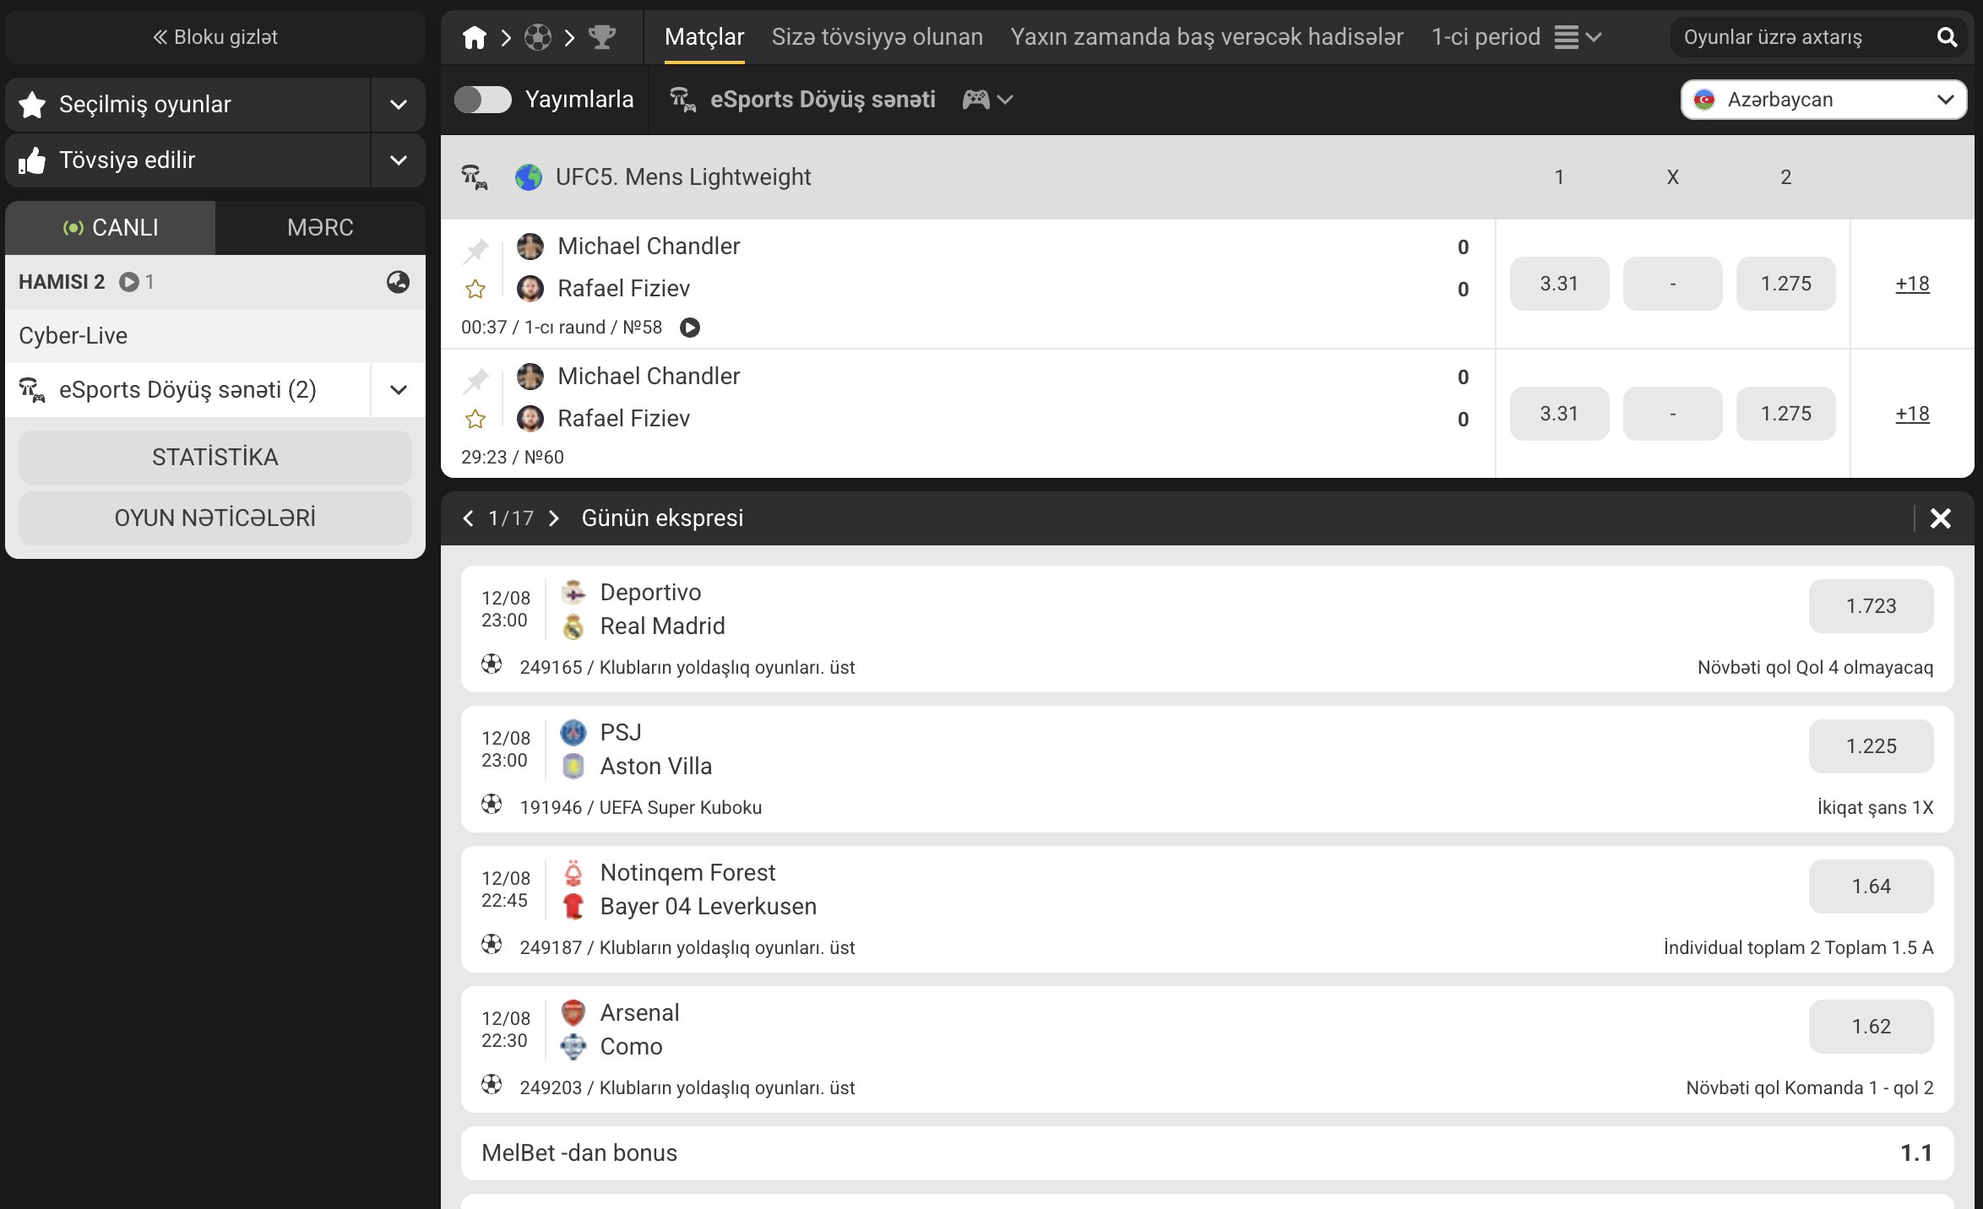Click the eSports Döyüş sənəti sidebar icon
The width and height of the screenshot is (1983, 1209).
pos(32,390)
